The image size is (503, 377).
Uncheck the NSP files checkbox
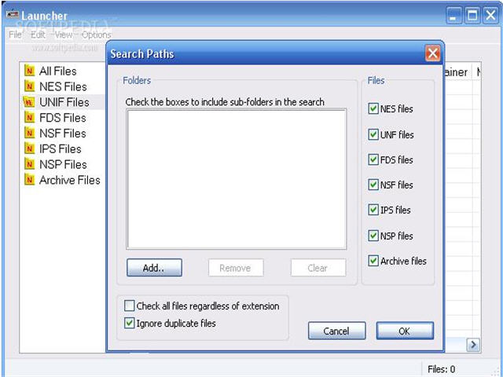[x=373, y=236]
